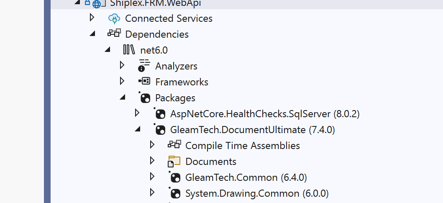Click the Dependencies node icon
The height and width of the screenshot is (203, 443).
114,34
